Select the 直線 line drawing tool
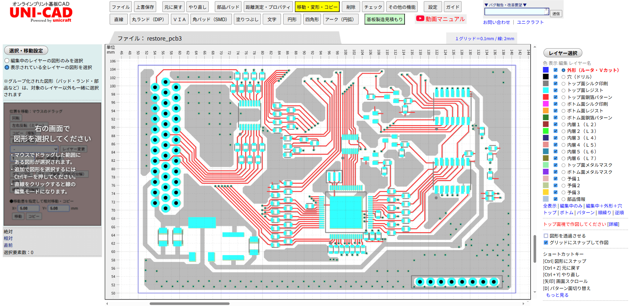 coord(119,19)
